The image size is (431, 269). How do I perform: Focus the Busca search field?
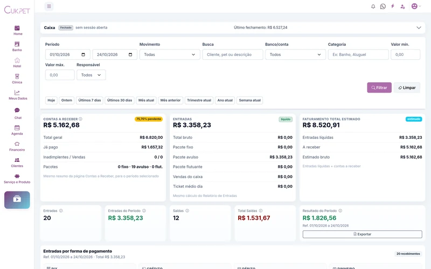point(233,55)
